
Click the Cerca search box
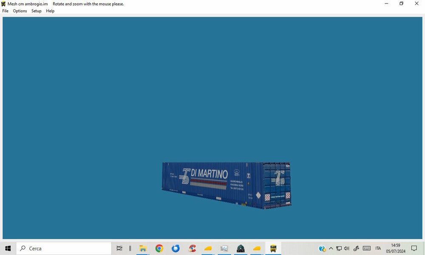click(64, 248)
